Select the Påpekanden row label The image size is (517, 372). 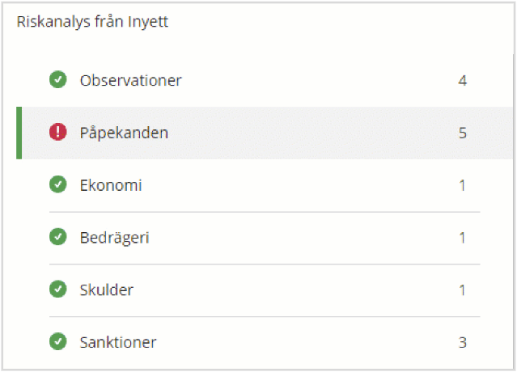(x=124, y=133)
